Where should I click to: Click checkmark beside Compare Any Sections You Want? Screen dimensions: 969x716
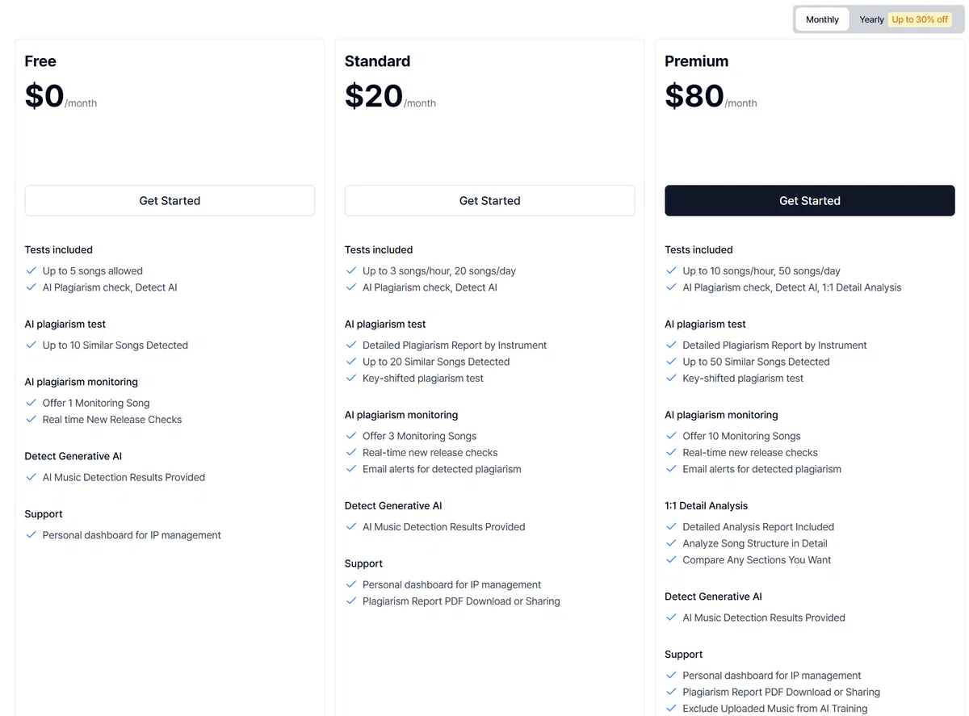click(671, 559)
